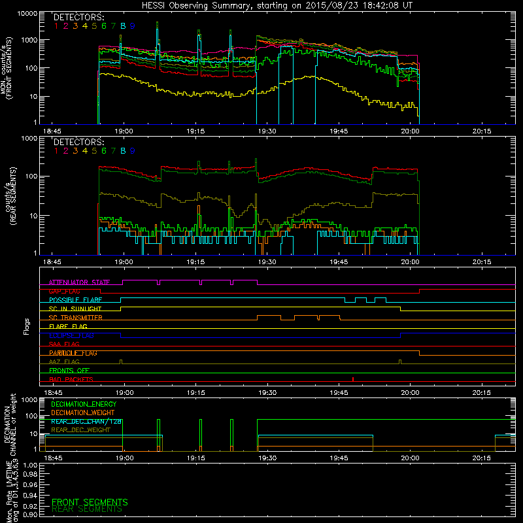Click 20:00 tick label under Flags panel
The width and height of the screenshot is (523, 523).
(411, 393)
